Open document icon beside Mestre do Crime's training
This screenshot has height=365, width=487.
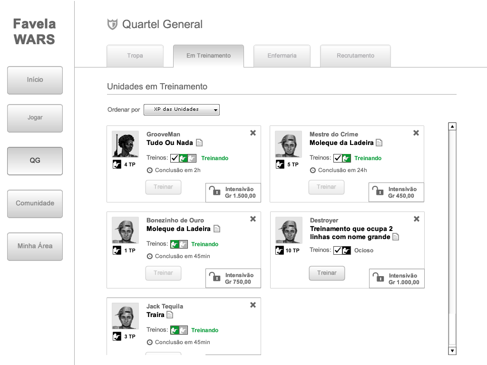[379, 143]
